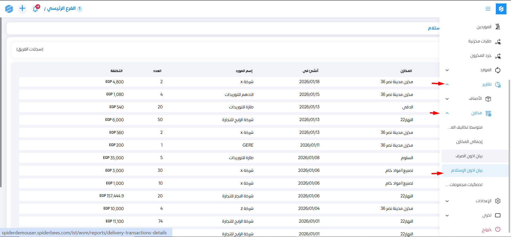Expand the اخرى menu chevron
Screen dimensions: 511x237
click(447, 215)
